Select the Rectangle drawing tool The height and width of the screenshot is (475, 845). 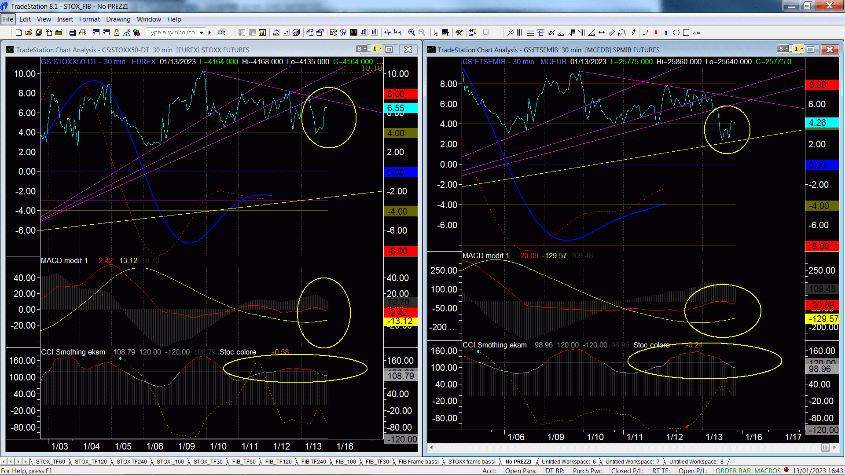click(x=686, y=33)
